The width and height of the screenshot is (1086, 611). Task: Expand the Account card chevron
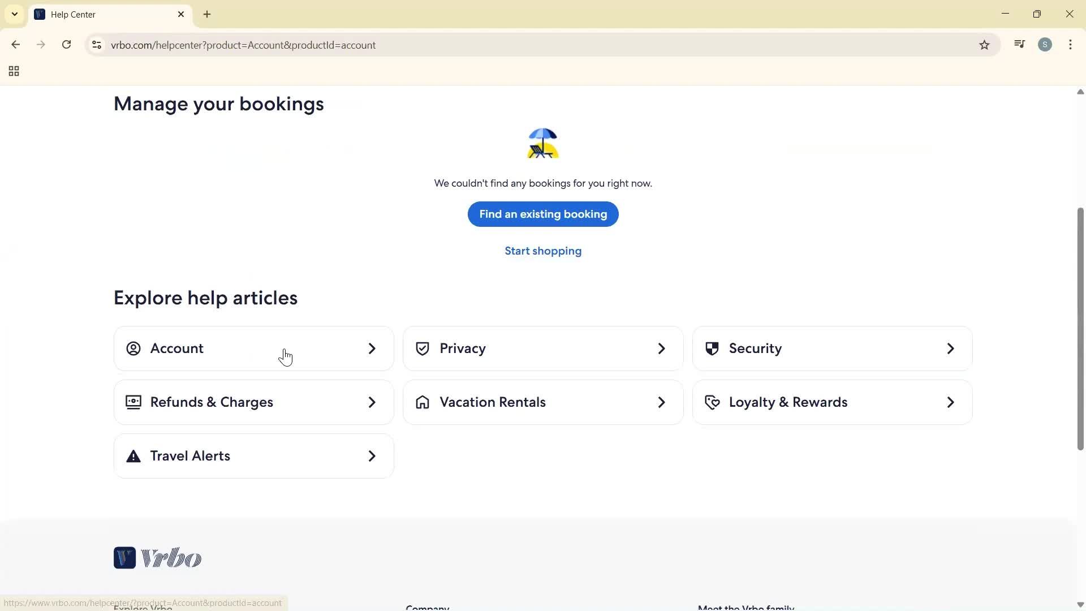(x=372, y=348)
